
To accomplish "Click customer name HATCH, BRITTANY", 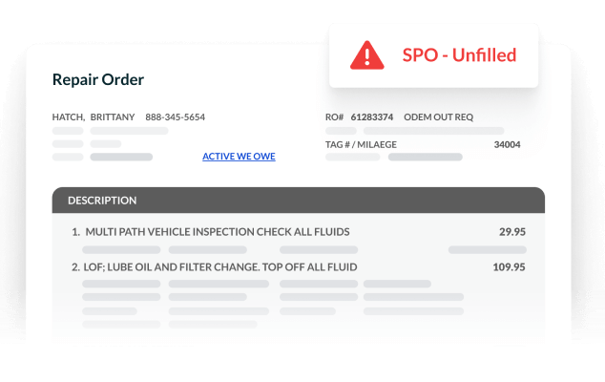I will pyautogui.click(x=93, y=117).
